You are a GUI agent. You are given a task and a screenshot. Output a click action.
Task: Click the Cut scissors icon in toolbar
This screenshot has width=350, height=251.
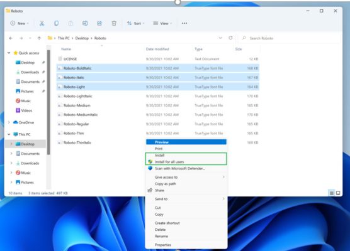[x=42, y=23]
